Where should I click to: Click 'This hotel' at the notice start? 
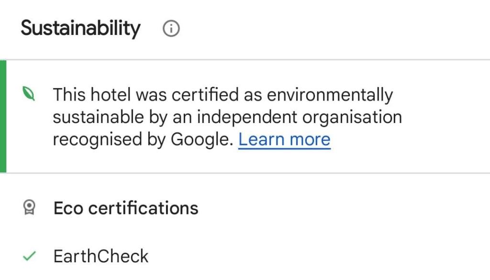click(x=91, y=95)
